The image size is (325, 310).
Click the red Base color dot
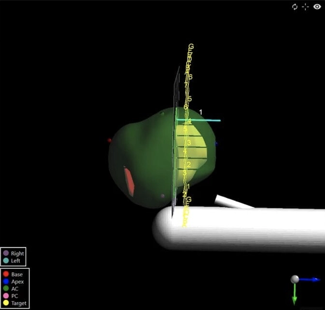click(6, 274)
